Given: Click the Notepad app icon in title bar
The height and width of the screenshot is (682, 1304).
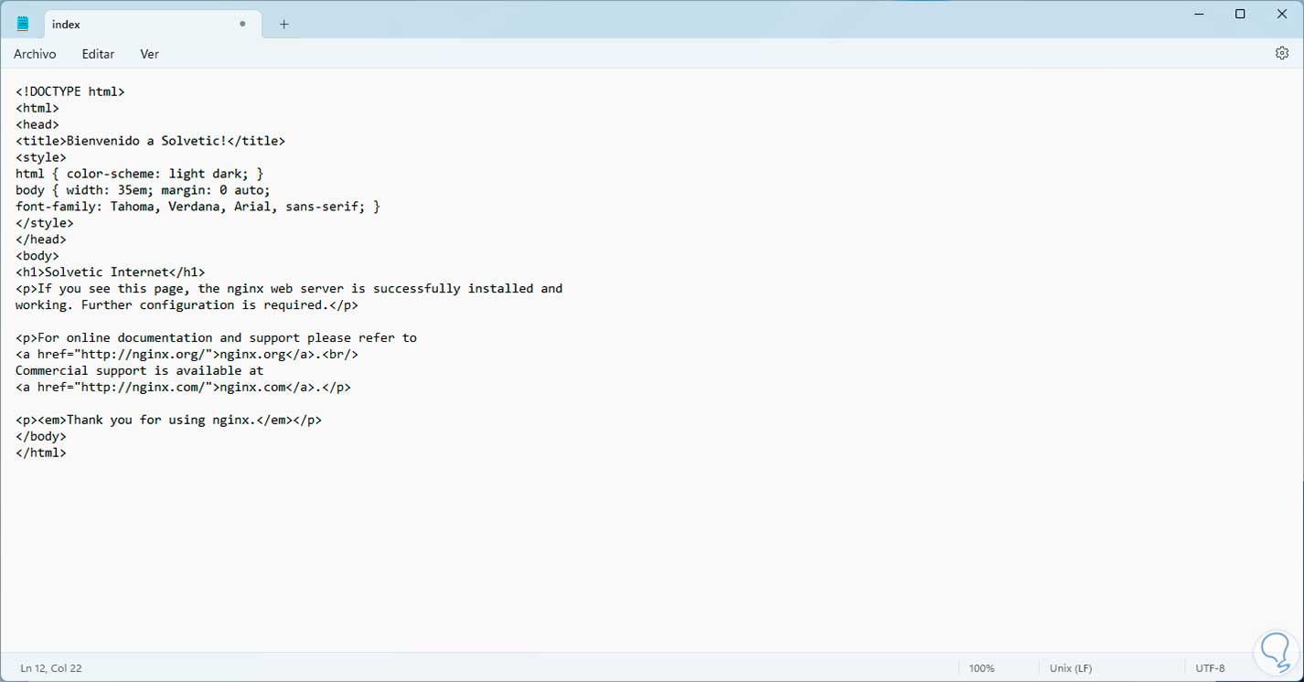Looking at the screenshot, I should click(x=23, y=24).
